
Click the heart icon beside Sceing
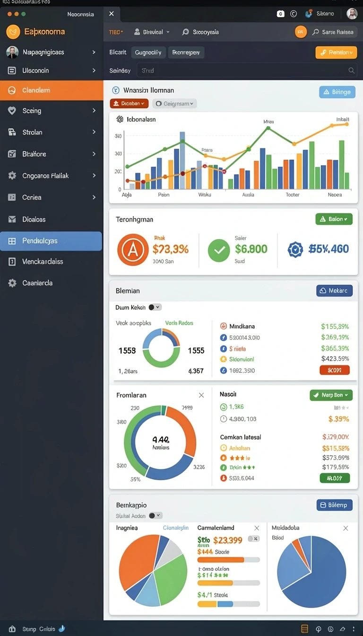12,110
